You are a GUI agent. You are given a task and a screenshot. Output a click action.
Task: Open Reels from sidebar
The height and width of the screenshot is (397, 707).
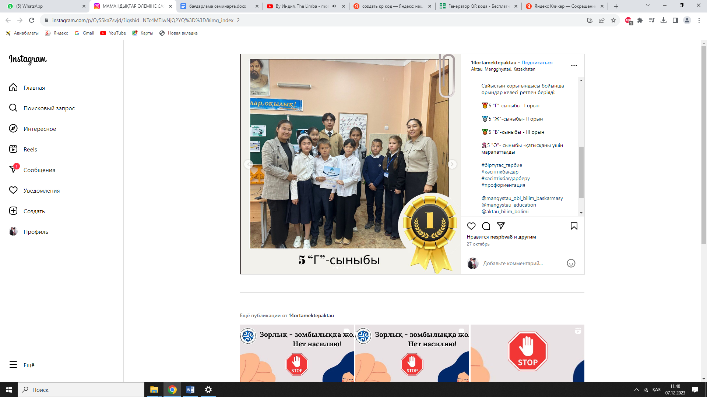(30, 149)
